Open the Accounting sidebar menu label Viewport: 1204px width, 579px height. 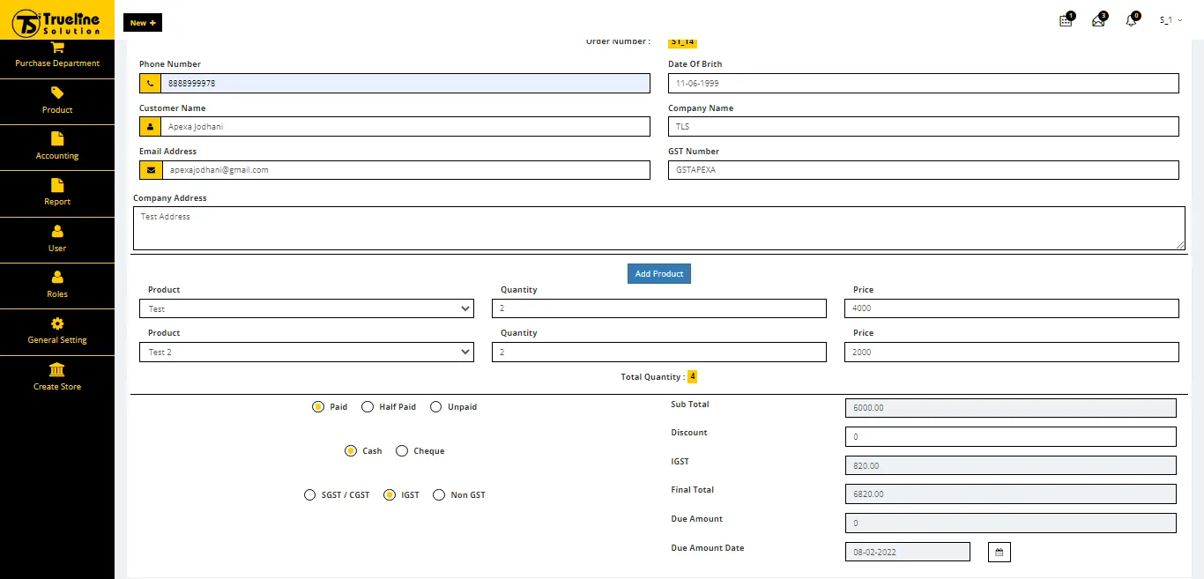coord(57,156)
